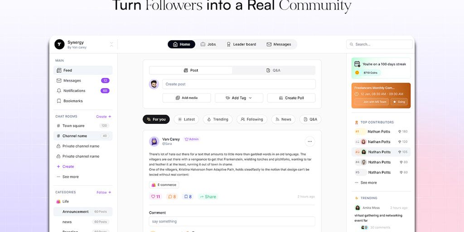Expand See more under chat rooms

(68, 177)
